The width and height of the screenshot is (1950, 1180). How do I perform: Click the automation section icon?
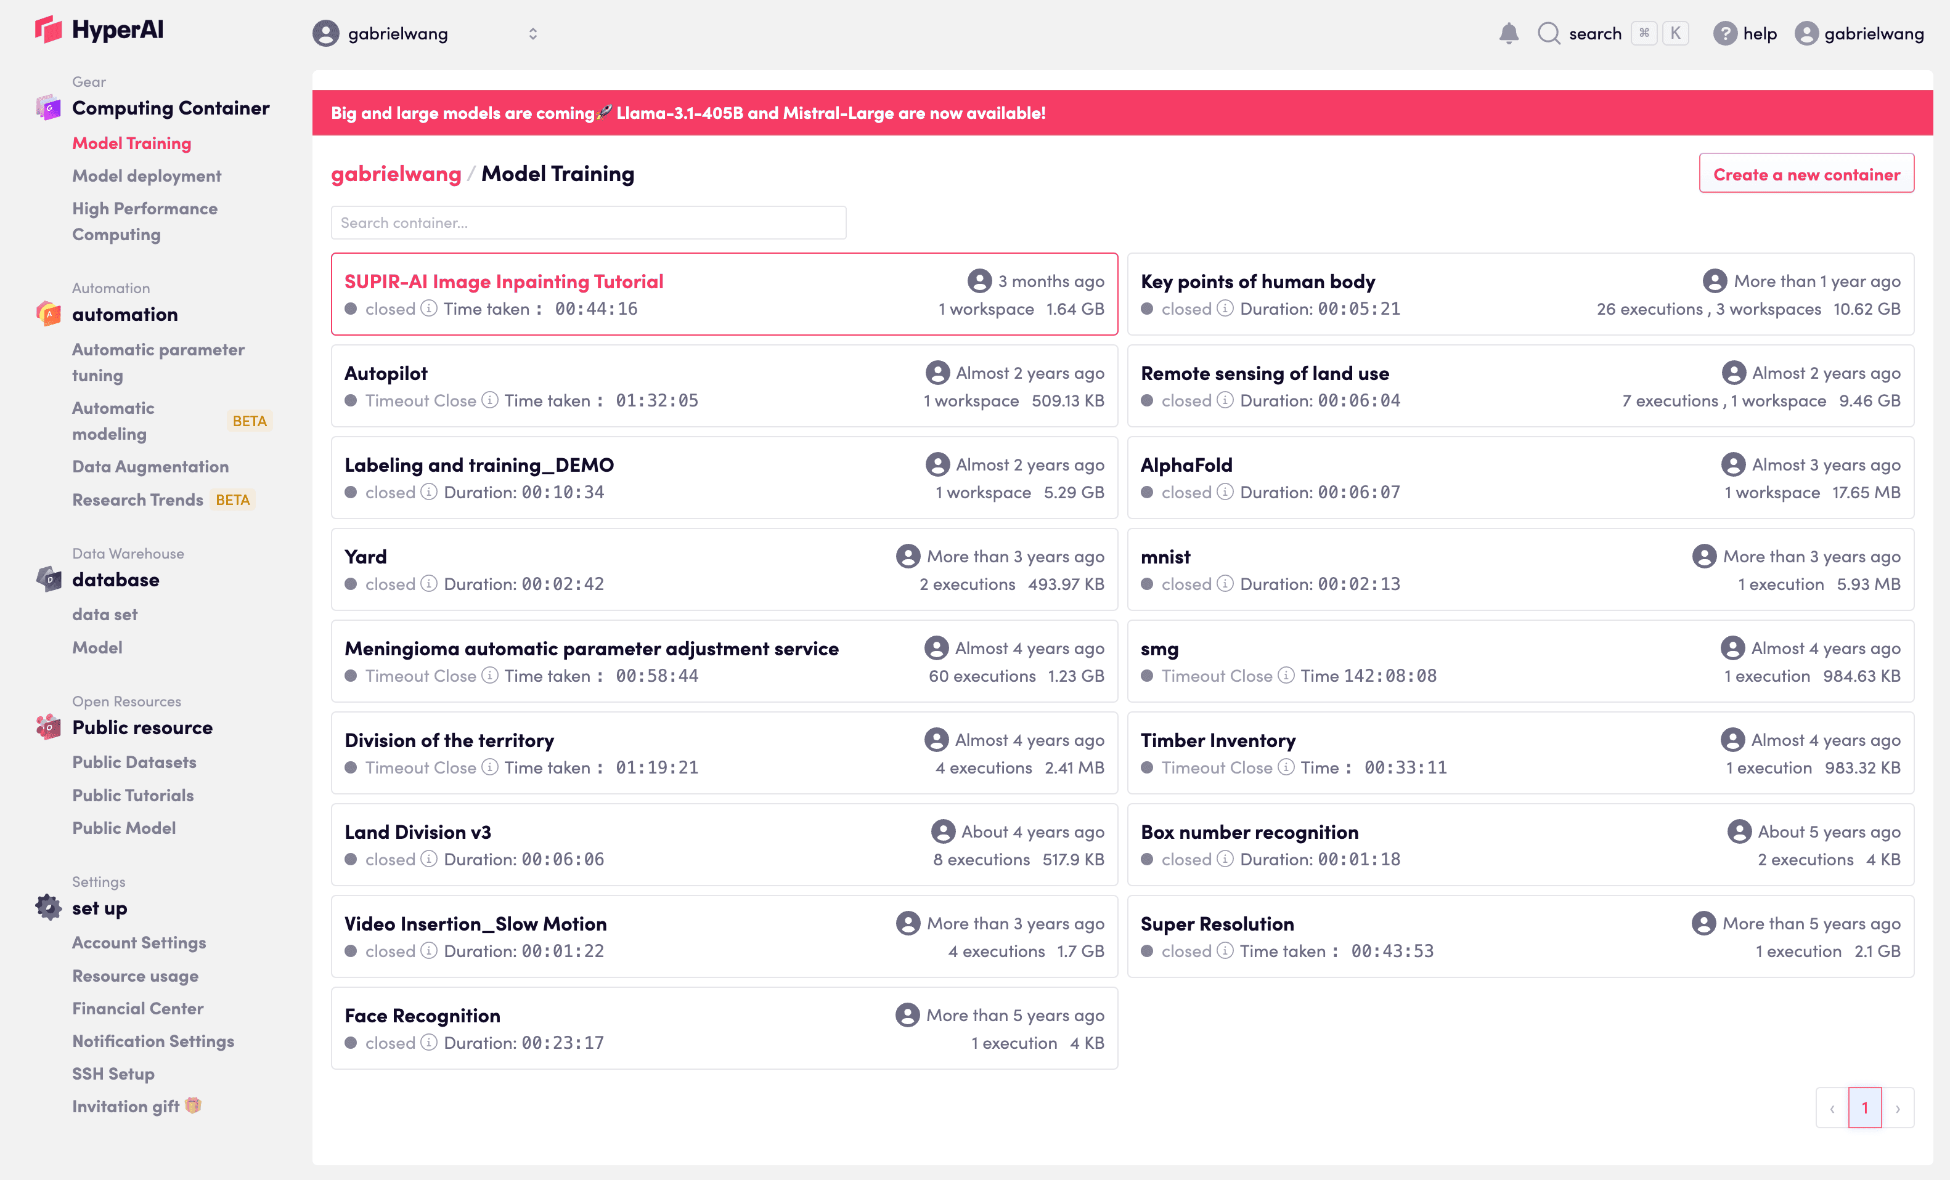(48, 314)
